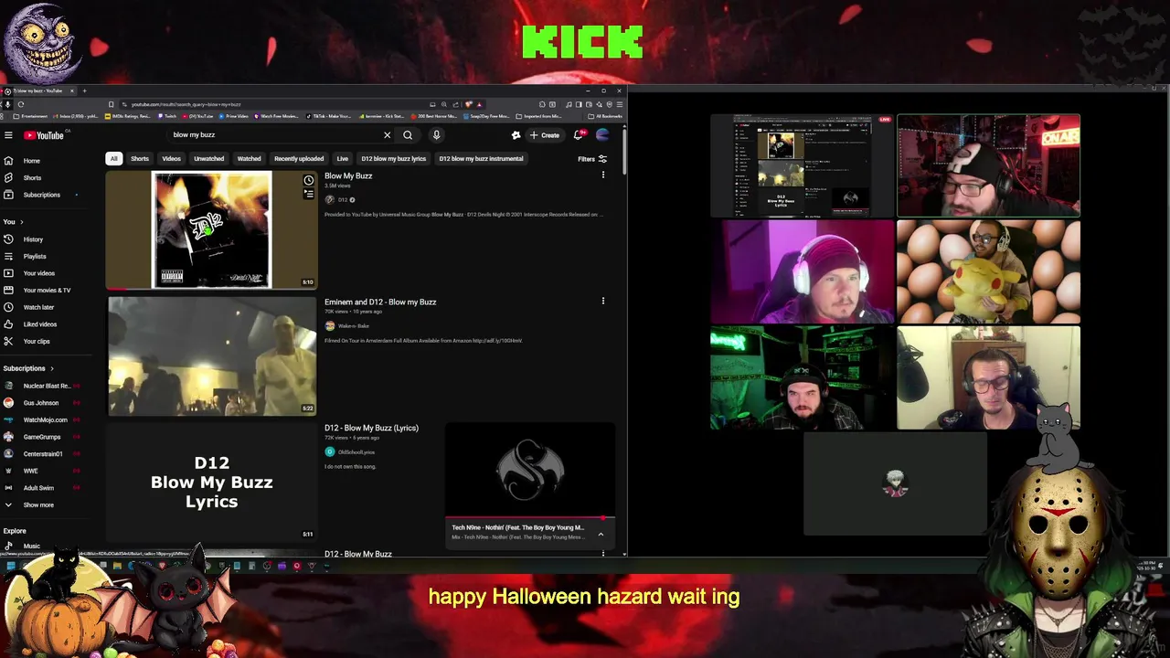The width and height of the screenshot is (1170, 658).
Task: Open the YouTube hamburger guide menu
Action: point(8,135)
